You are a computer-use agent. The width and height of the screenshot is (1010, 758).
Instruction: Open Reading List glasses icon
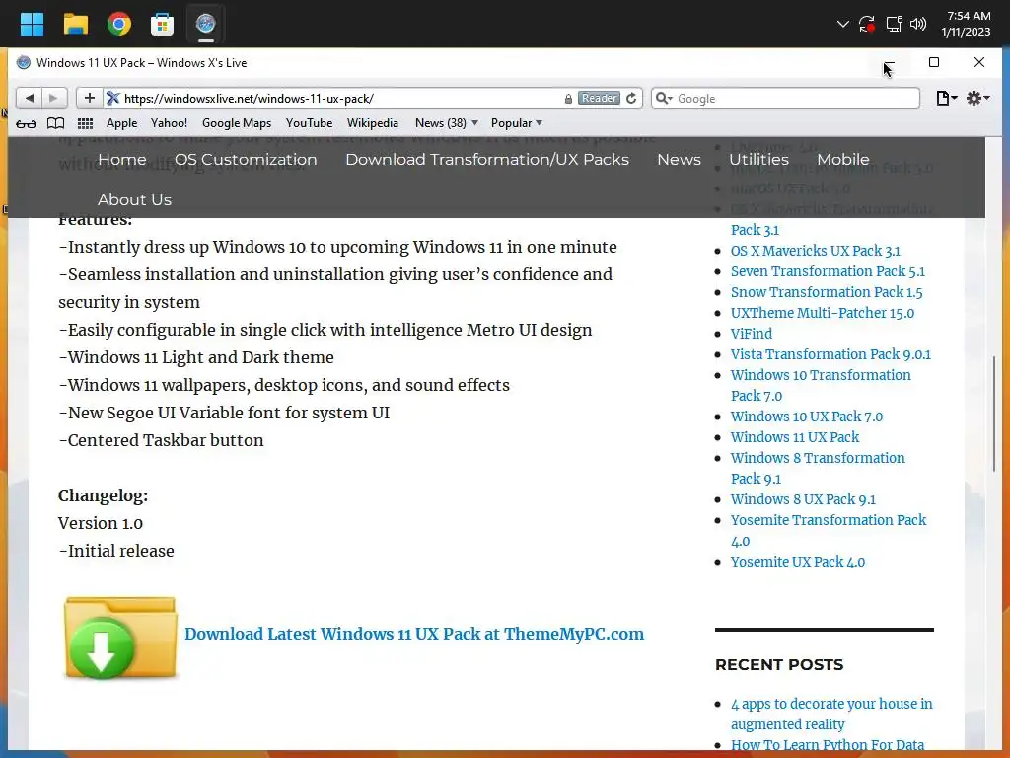26,123
